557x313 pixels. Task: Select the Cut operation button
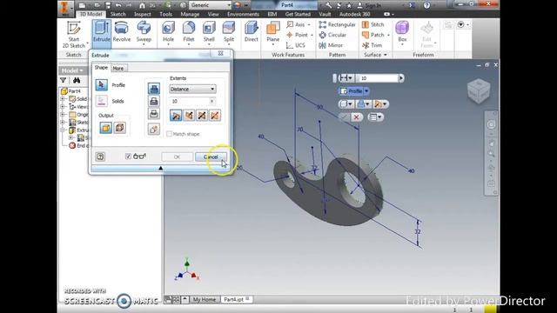pos(154,102)
